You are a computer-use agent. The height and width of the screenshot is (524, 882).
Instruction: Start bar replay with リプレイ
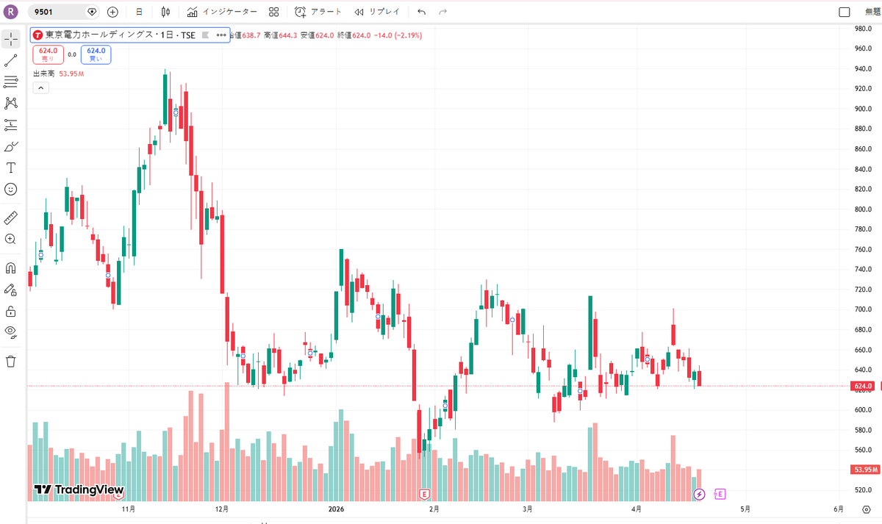[x=377, y=12]
